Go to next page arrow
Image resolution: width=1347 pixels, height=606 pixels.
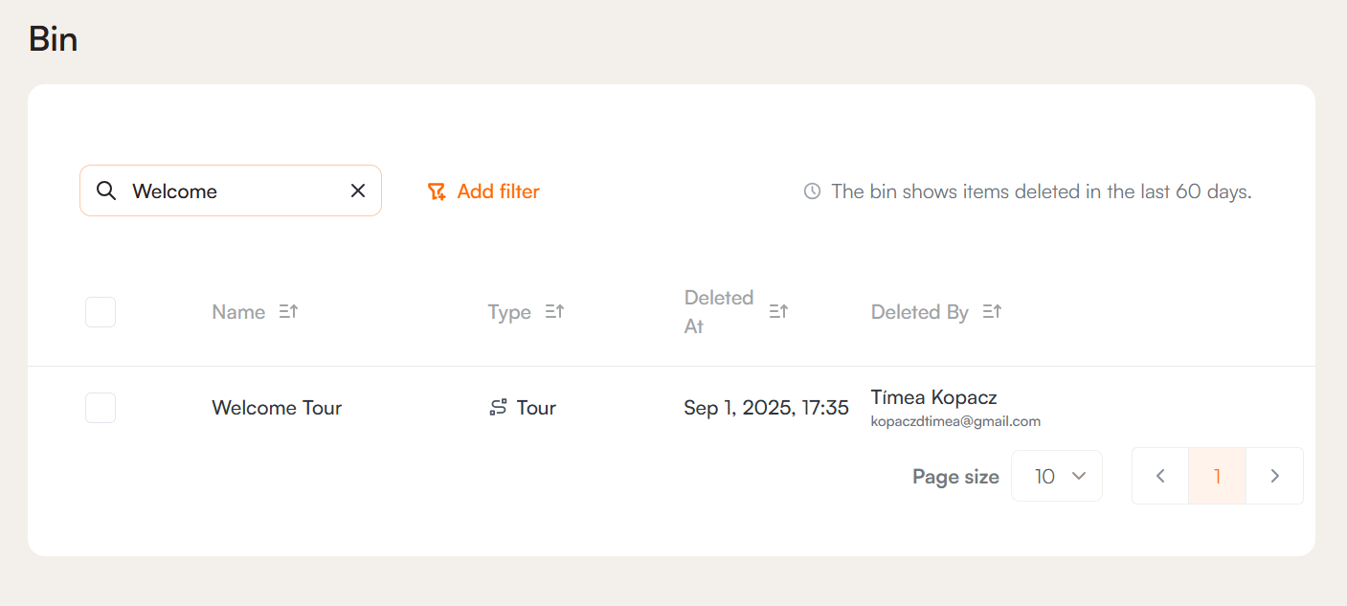[x=1274, y=476]
